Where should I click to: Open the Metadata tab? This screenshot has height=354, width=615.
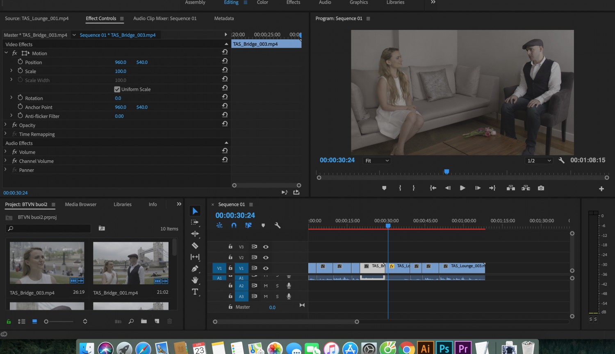tap(224, 18)
